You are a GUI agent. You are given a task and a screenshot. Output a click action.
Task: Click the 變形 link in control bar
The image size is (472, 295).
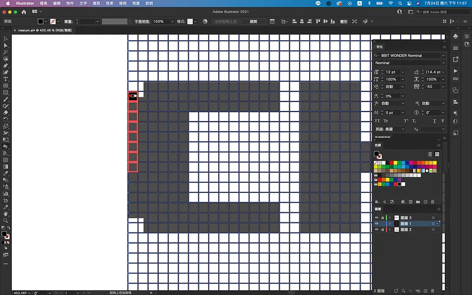tap(343, 21)
